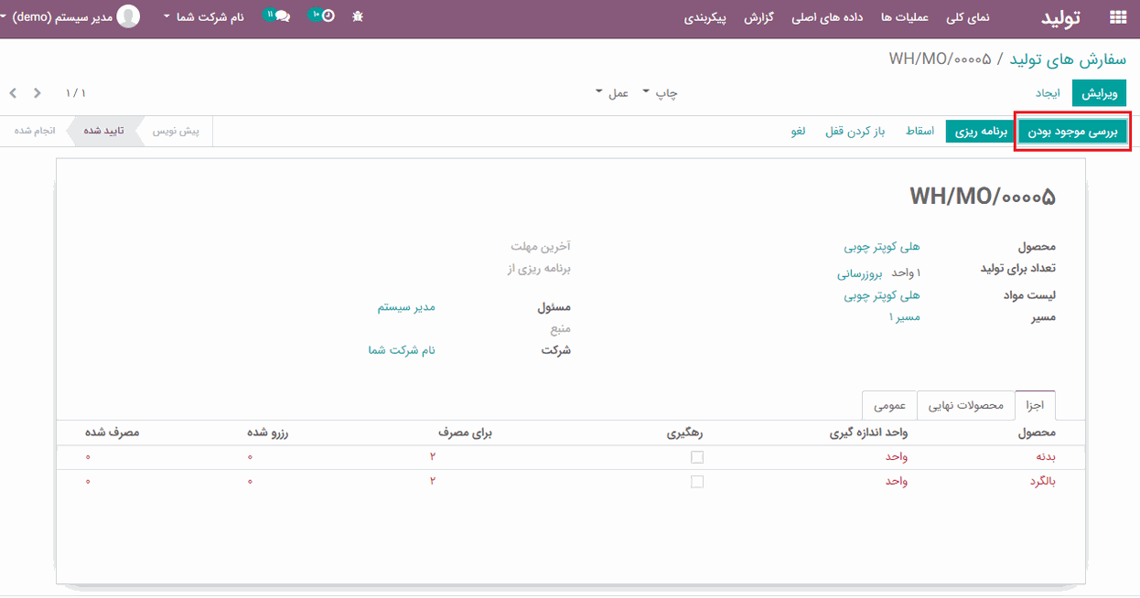Toggle tracking checkbox for بالگرد row

[697, 481]
